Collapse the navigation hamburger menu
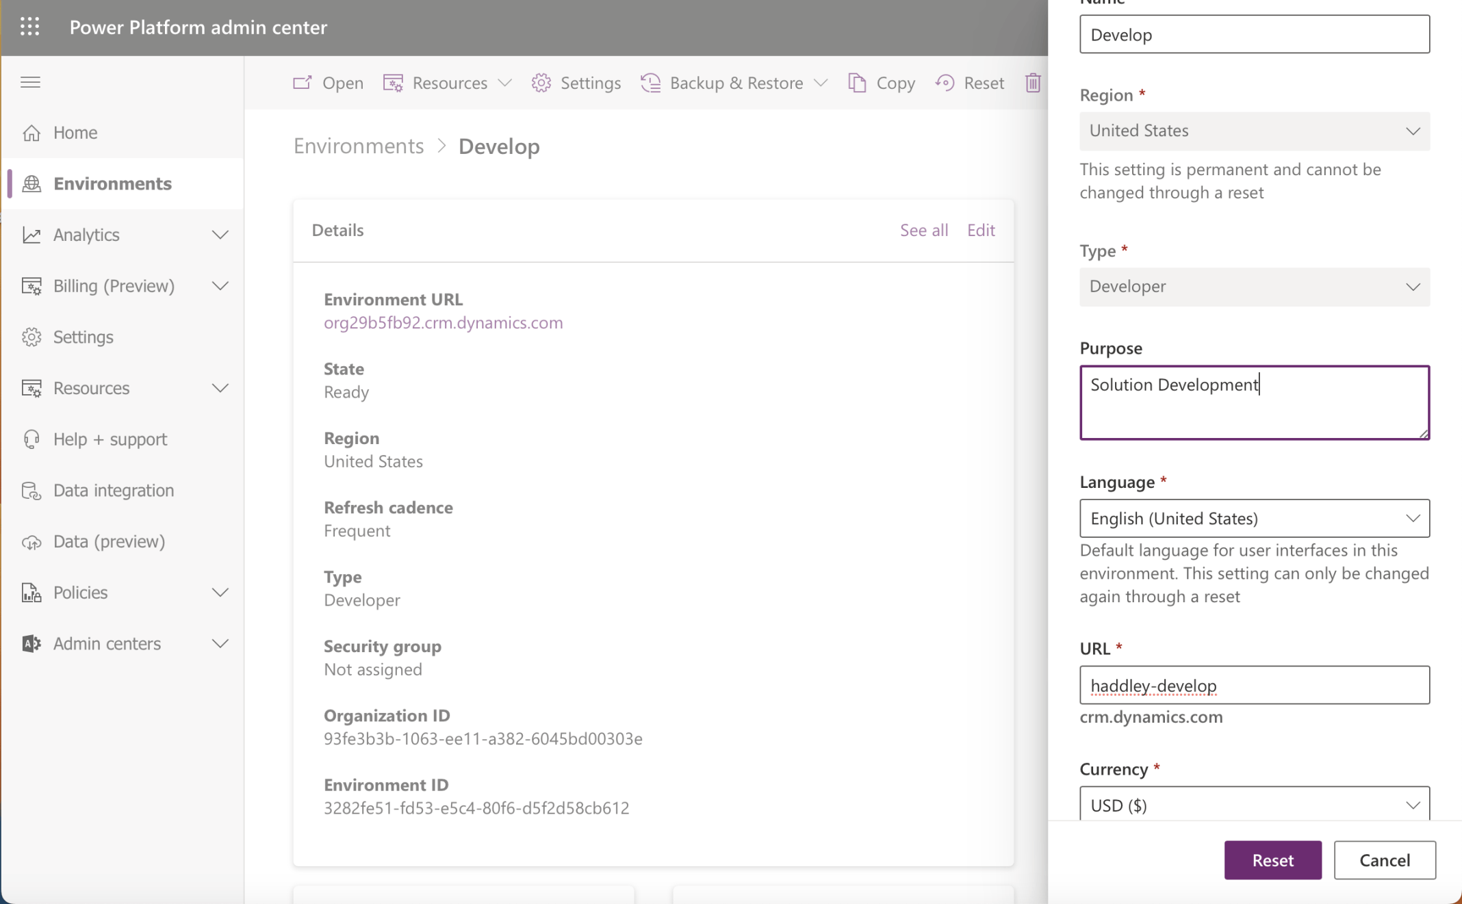The width and height of the screenshot is (1462, 904). click(x=30, y=82)
